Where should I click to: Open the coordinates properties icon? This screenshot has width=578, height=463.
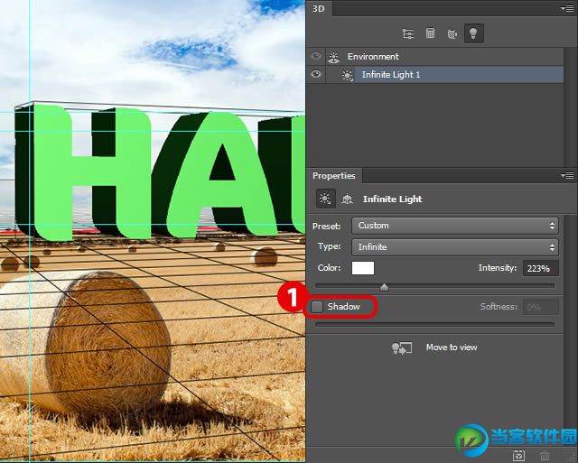[x=347, y=199]
